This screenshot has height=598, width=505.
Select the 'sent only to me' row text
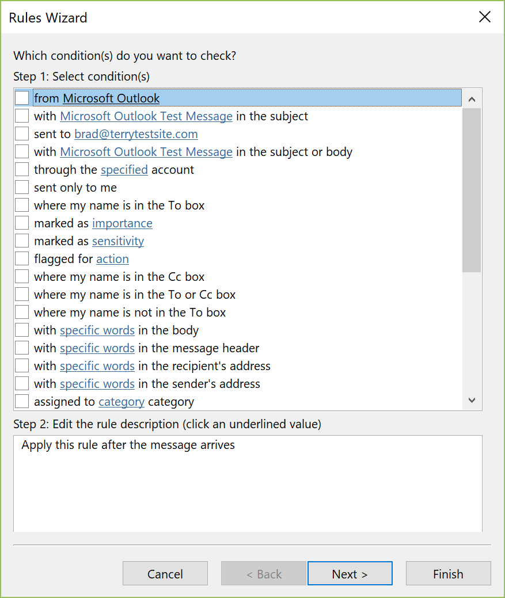pyautogui.click(x=75, y=188)
